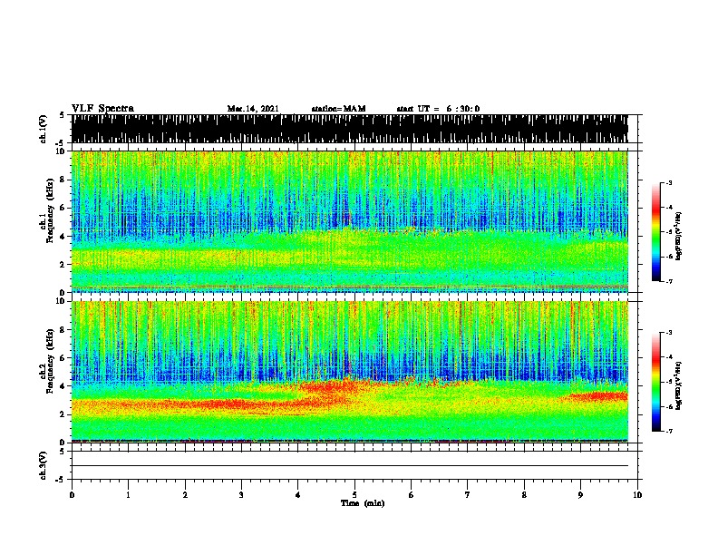Click the "VLF Spectra" plot title
The image size is (718, 555).
coord(102,109)
